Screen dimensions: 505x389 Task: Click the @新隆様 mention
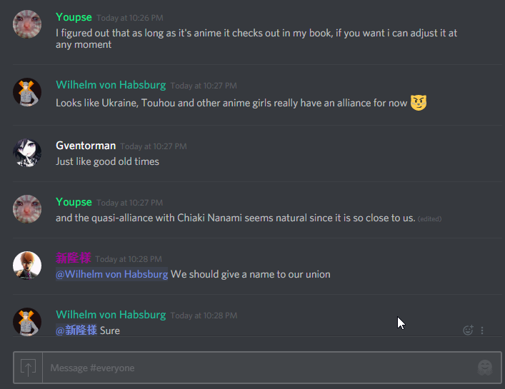tap(76, 330)
